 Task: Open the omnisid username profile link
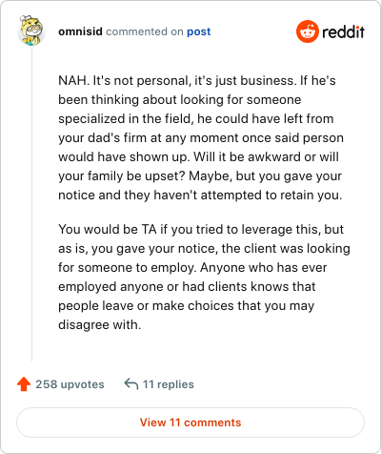[x=80, y=31]
